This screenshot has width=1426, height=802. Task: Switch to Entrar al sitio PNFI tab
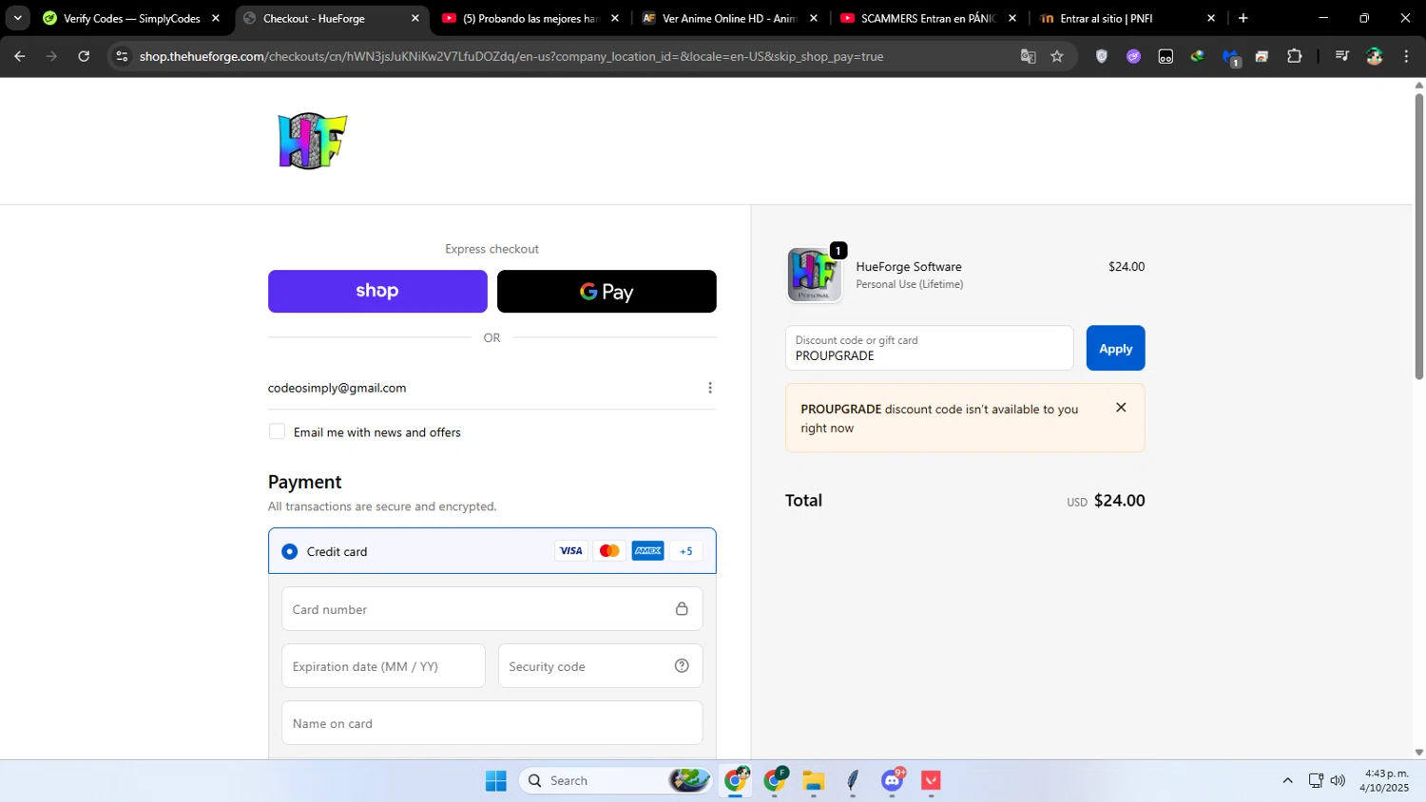1127,18
